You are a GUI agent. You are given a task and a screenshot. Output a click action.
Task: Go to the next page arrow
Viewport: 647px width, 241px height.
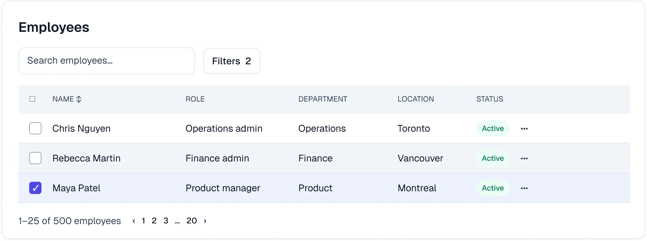click(205, 221)
